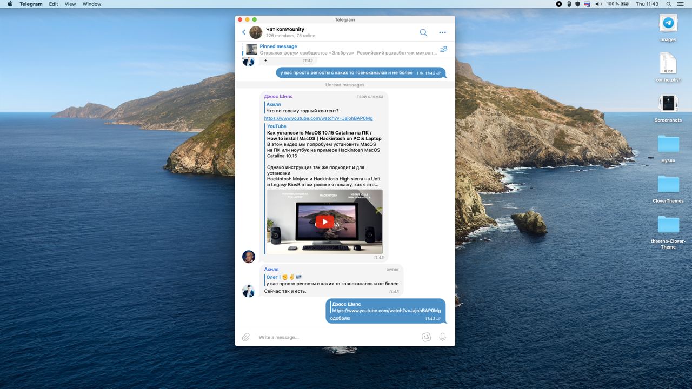Click the pinned message banner
This screenshot has height=389, width=692.
tap(345, 49)
